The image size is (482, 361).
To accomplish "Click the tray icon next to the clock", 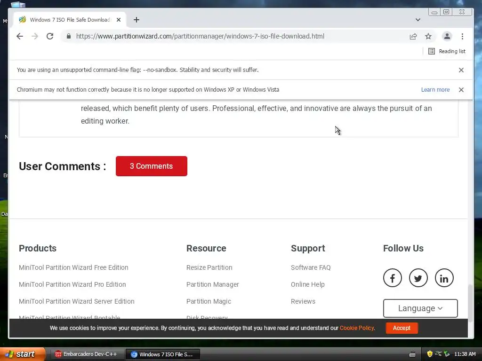I will pyautogui.click(x=447, y=354).
